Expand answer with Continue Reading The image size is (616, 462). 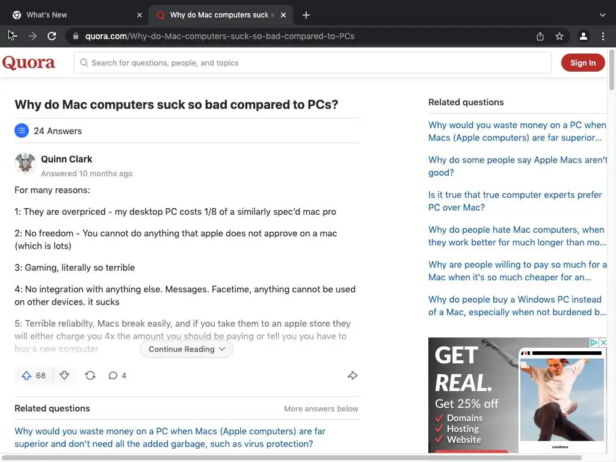coord(186,350)
